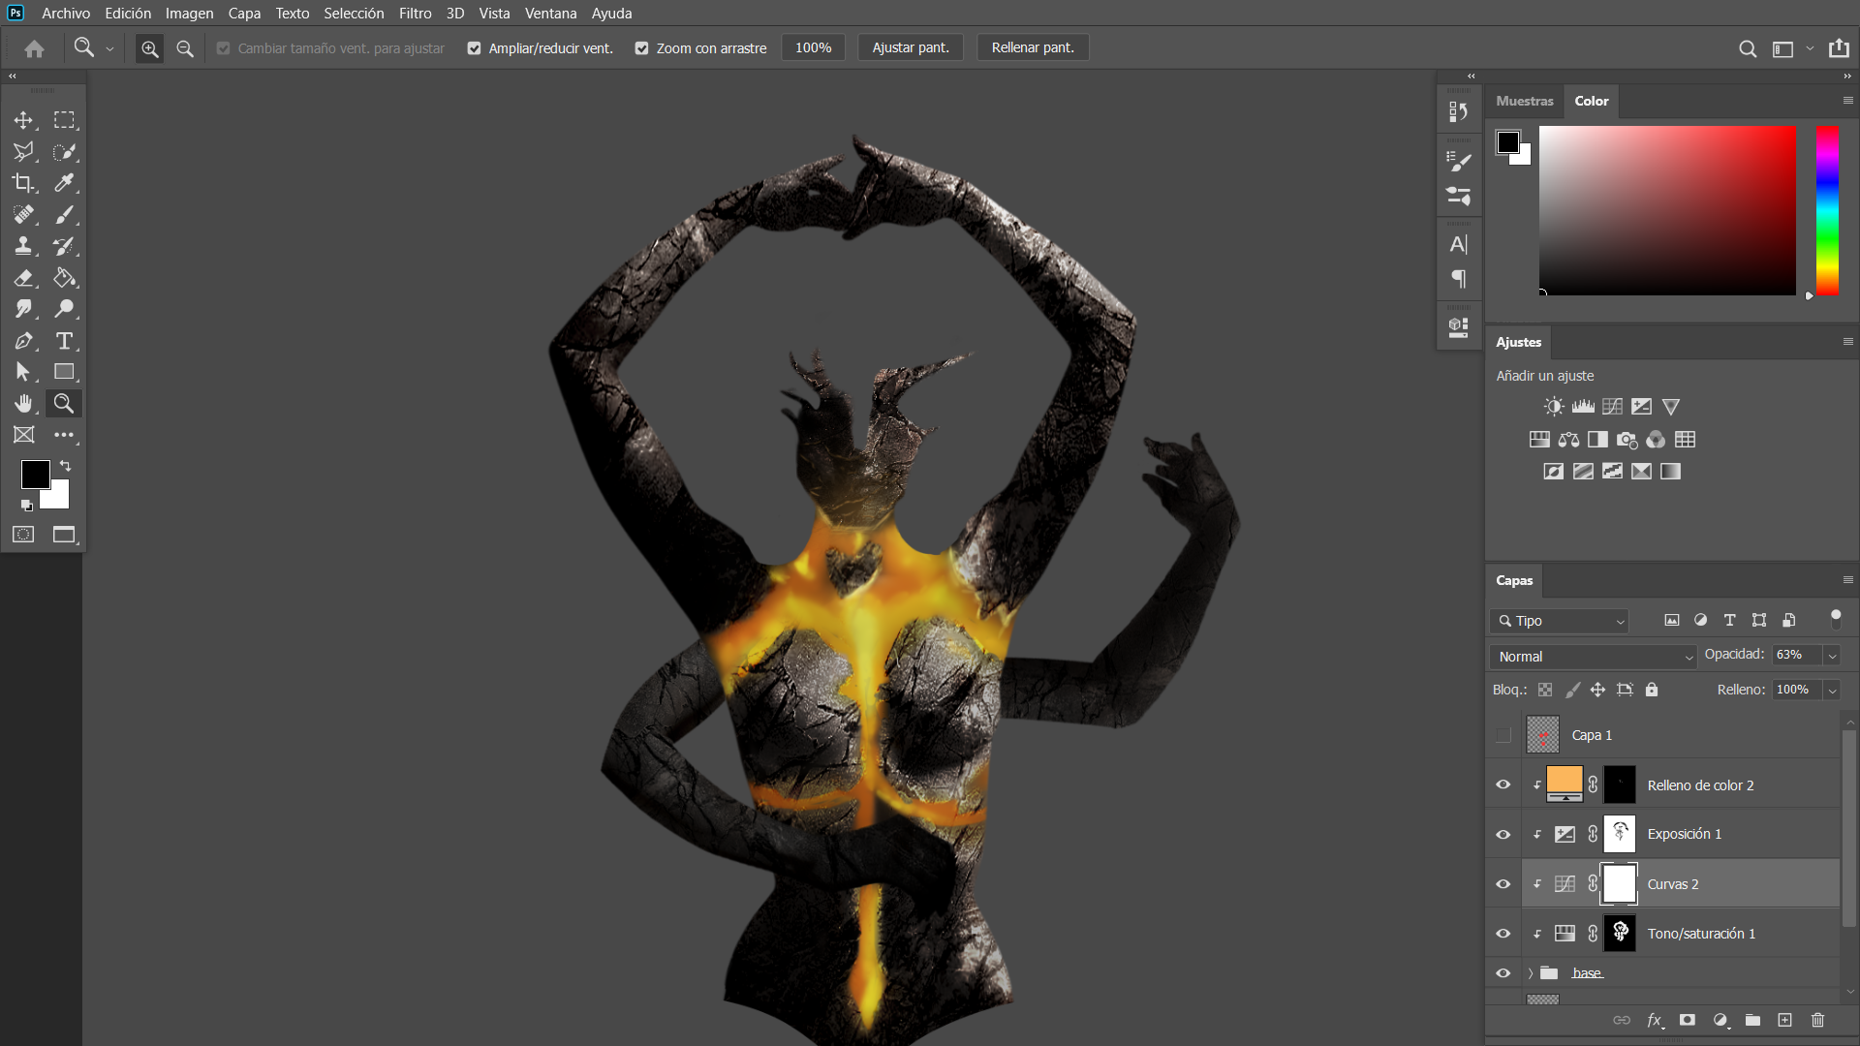
Task: Open the Tipo layer filter dropdown
Action: [1560, 621]
